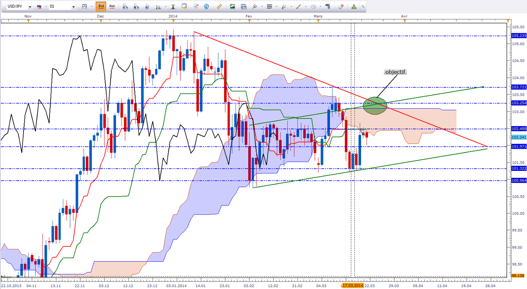Image resolution: width=527 pixels, height=289 pixels.
Task: Click the vertical zoom scale icon
Action: click(x=158, y=7)
